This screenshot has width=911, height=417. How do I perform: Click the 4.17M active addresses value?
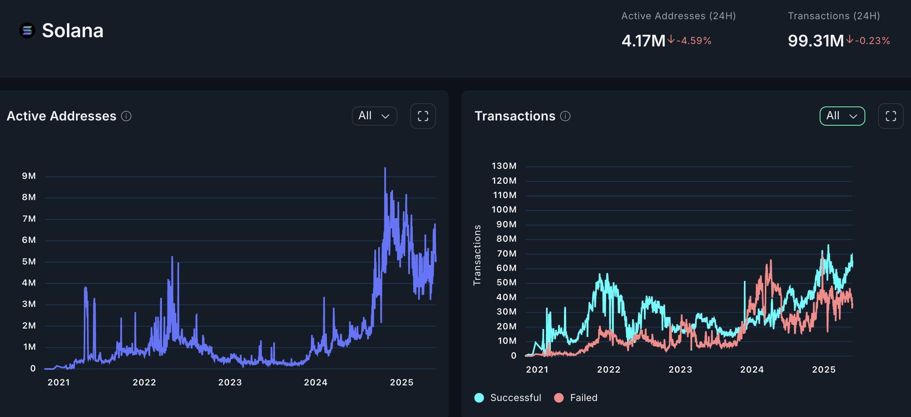pyautogui.click(x=643, y=41)
